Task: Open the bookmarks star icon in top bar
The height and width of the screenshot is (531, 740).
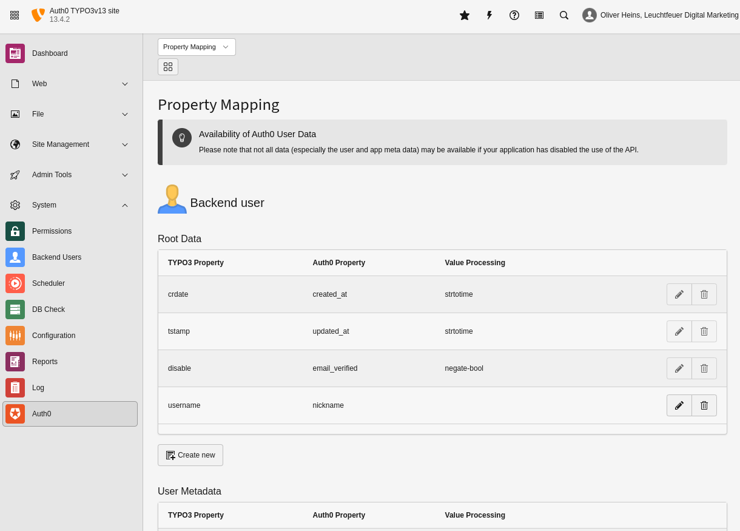Action: click(465, 15)
